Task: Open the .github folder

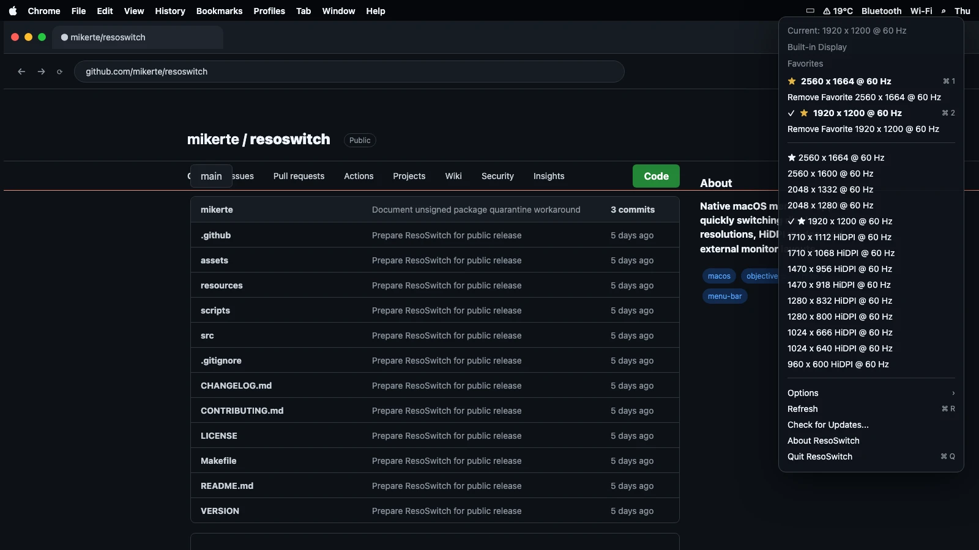Action: (x=216, y=235)
